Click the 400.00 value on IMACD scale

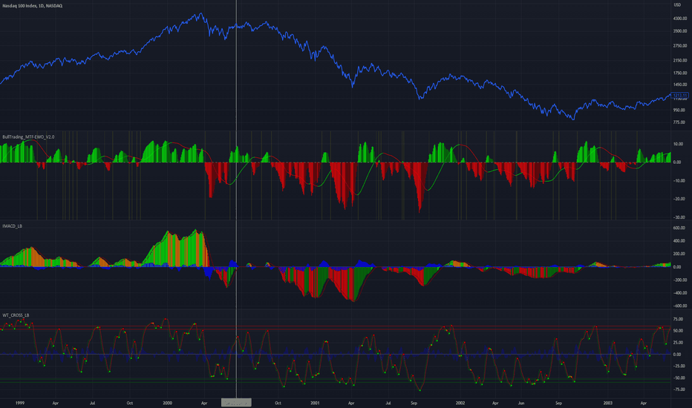tap(679, 241)
